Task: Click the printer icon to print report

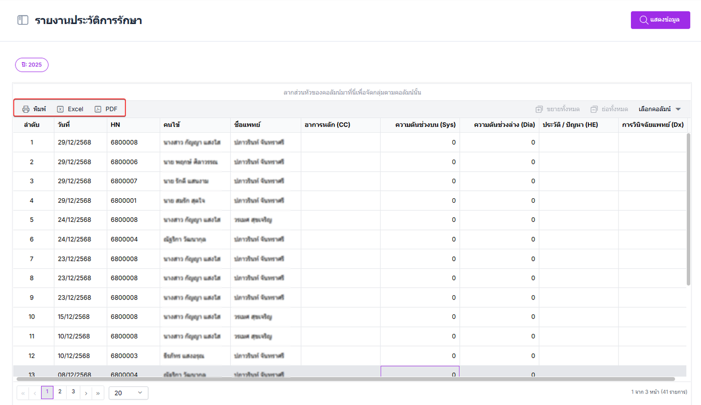Action: (26, 109)
